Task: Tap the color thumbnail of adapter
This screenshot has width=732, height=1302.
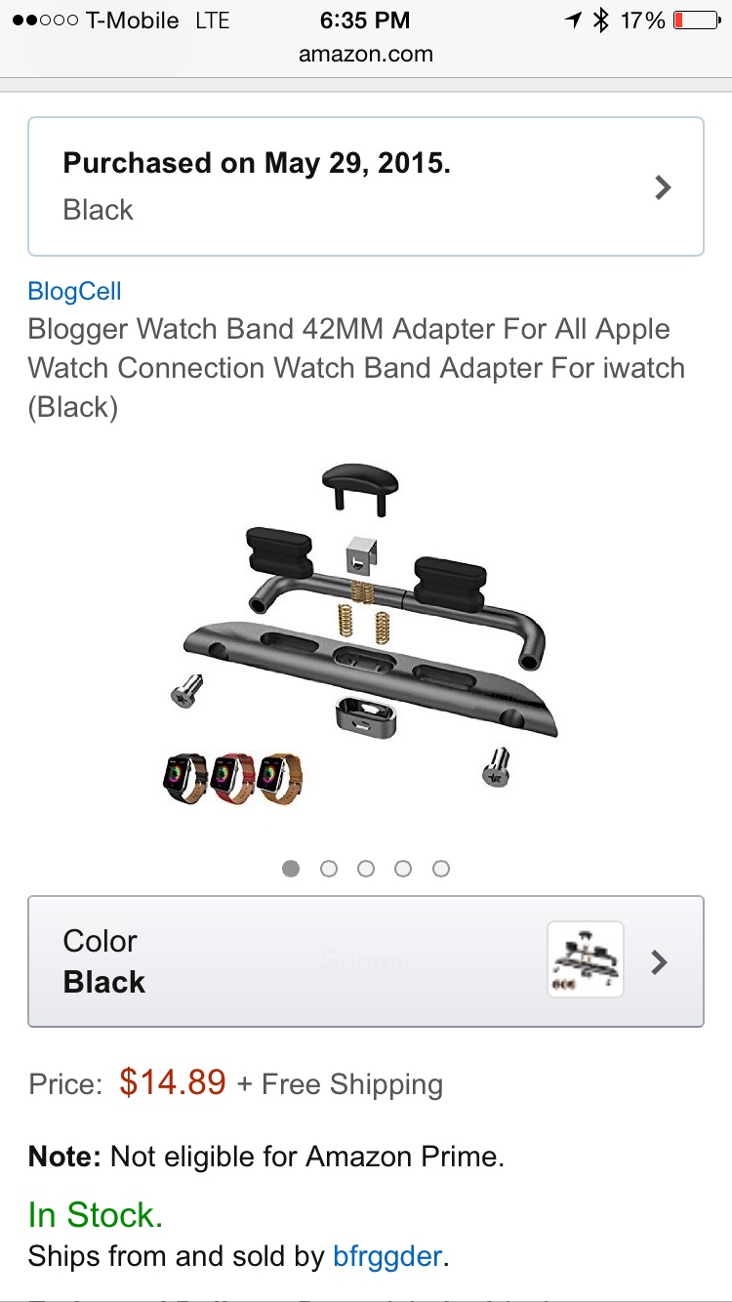Action: click(586, 959)
